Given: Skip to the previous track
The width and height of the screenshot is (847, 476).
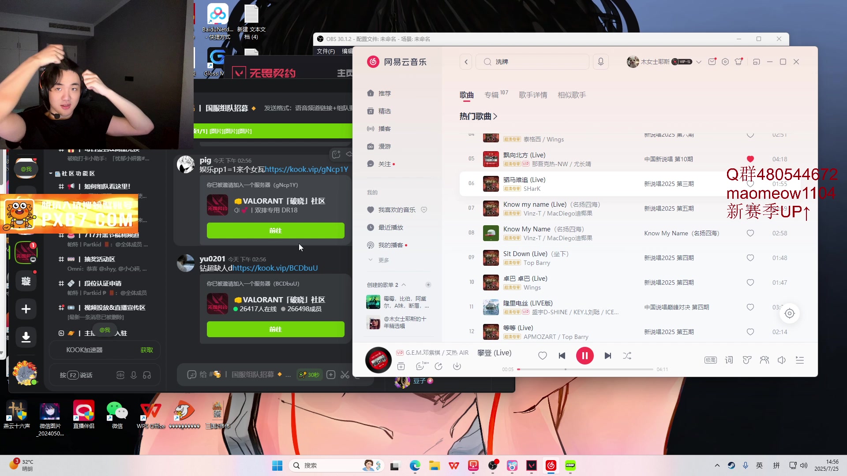Looking at the screenshot, I should [x=562, y=356].
